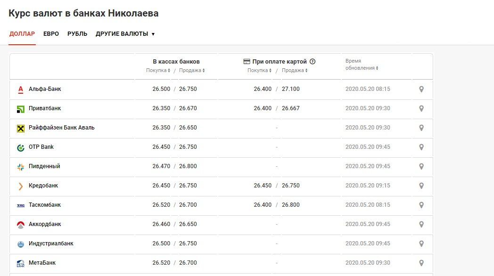Click the Альфа-Банк logo icon

(20, 89)
